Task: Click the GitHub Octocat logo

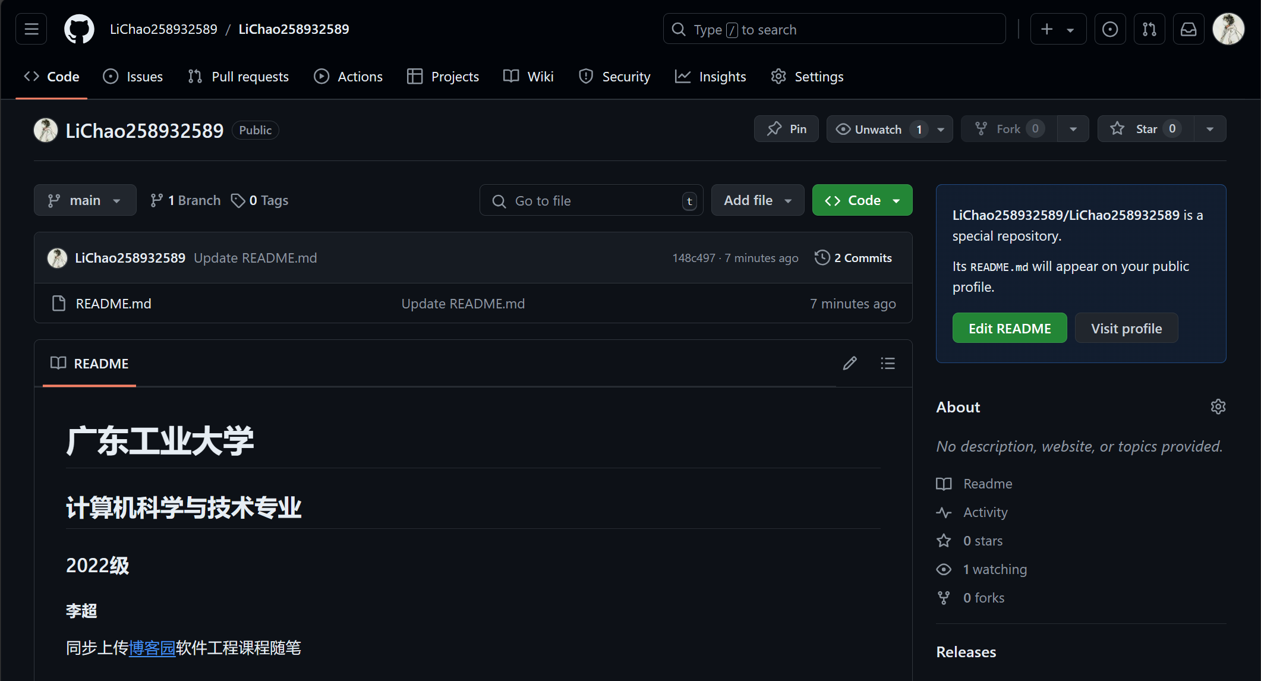Action: pos(79,29)
